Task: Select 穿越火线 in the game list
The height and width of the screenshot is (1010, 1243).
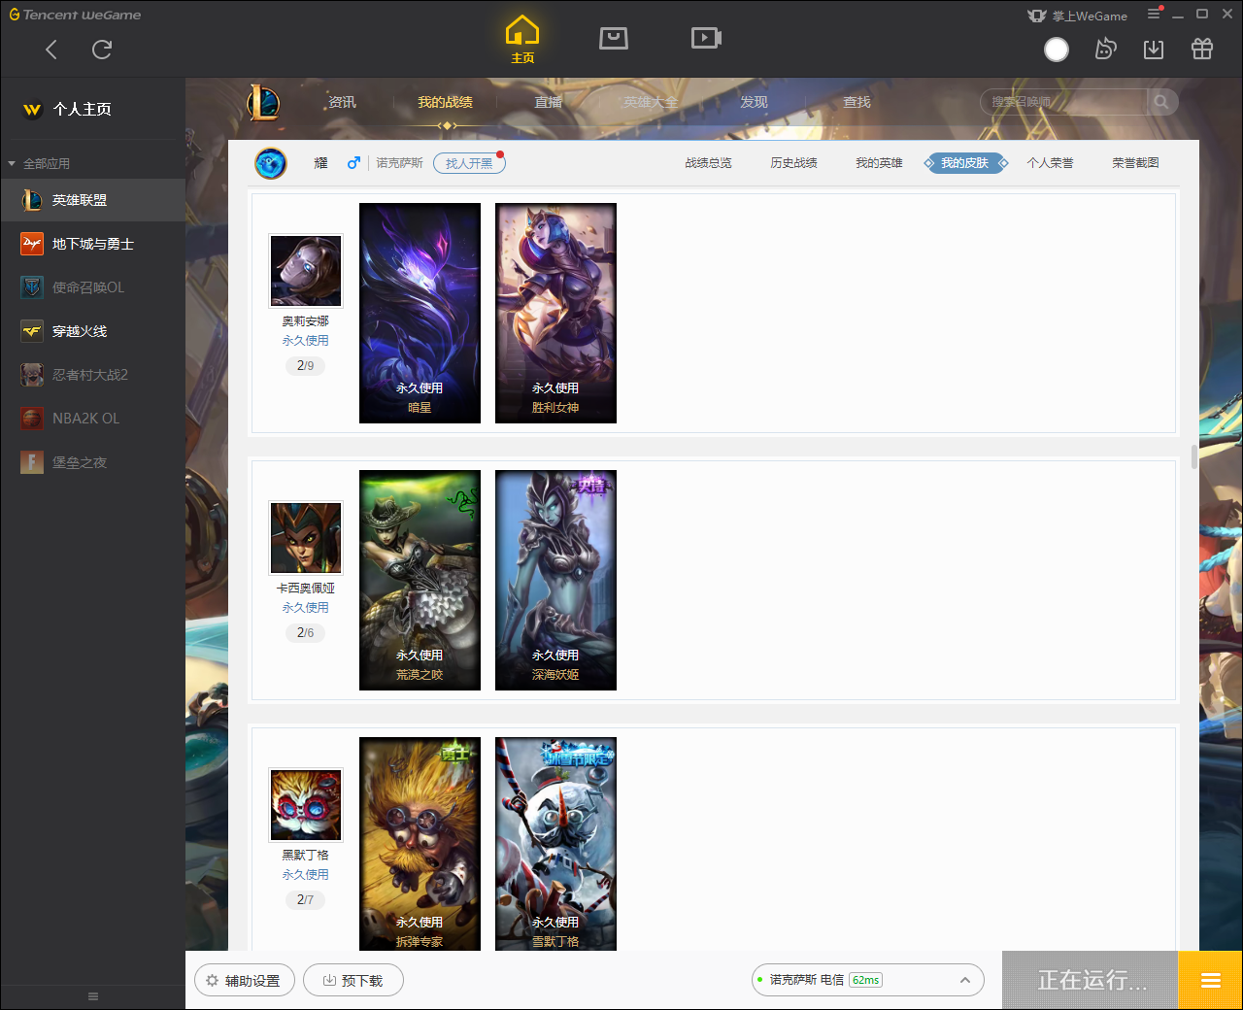Action: tap(92, 331)
